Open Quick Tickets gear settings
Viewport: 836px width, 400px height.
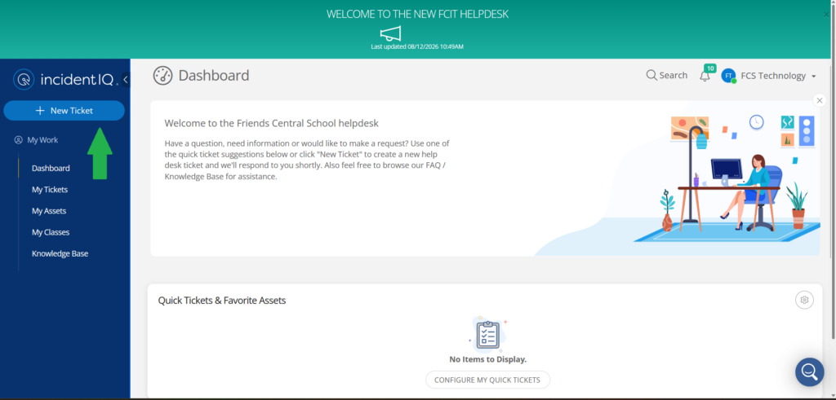(x=804, y=300)
